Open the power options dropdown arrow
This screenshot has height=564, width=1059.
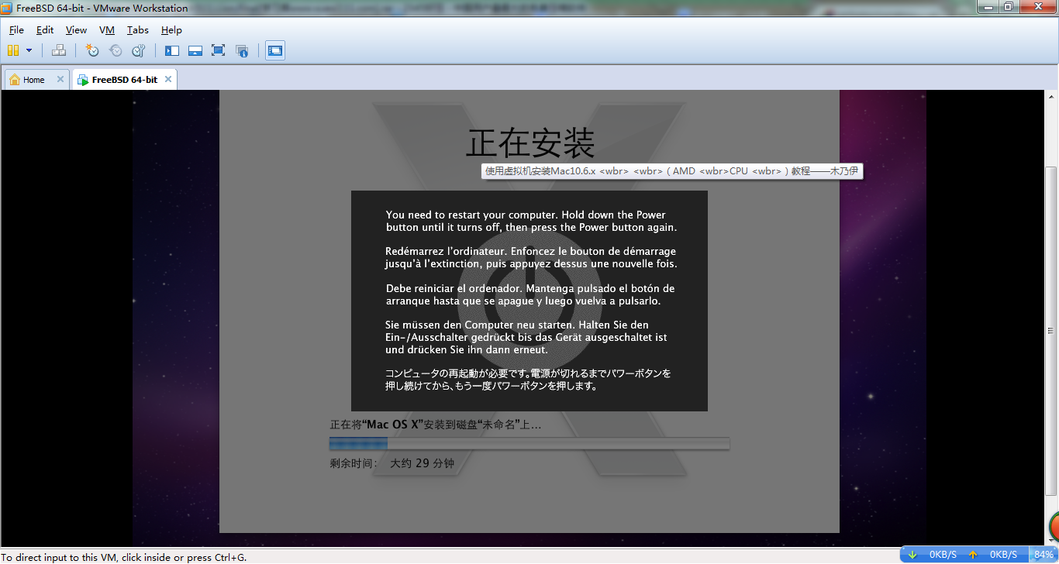[29, 50]
